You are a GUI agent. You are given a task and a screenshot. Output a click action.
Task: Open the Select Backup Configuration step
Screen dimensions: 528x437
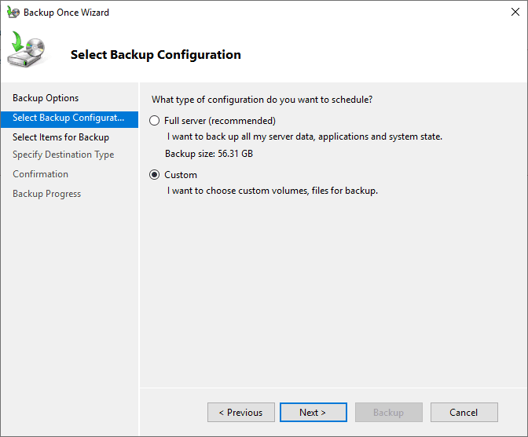pyautogui.click(x=68, y=118)
